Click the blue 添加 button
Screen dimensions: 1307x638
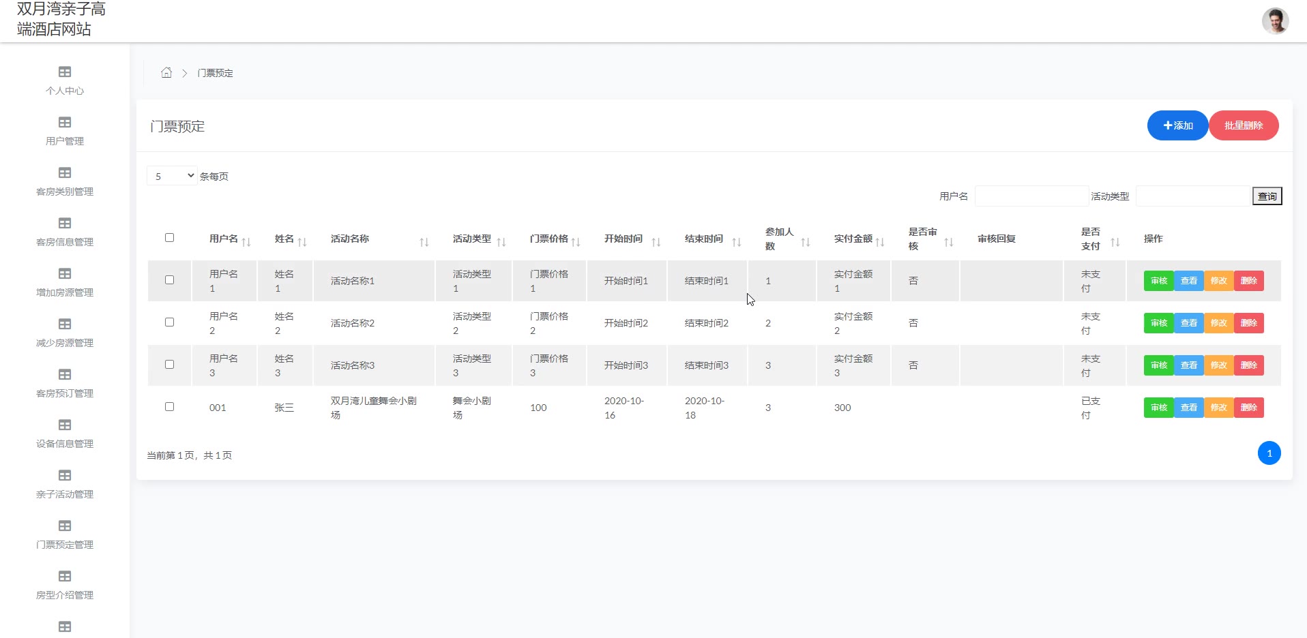[1177, 125]
